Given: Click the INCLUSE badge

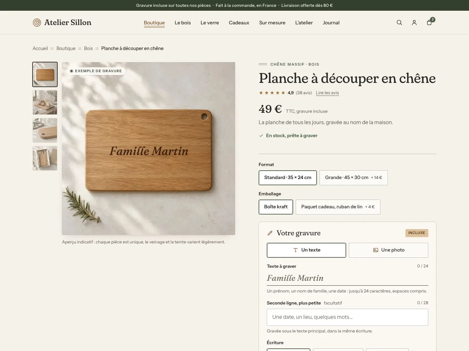Looking at the screenshot, I should pyautogui.click(x=417, y=233).
